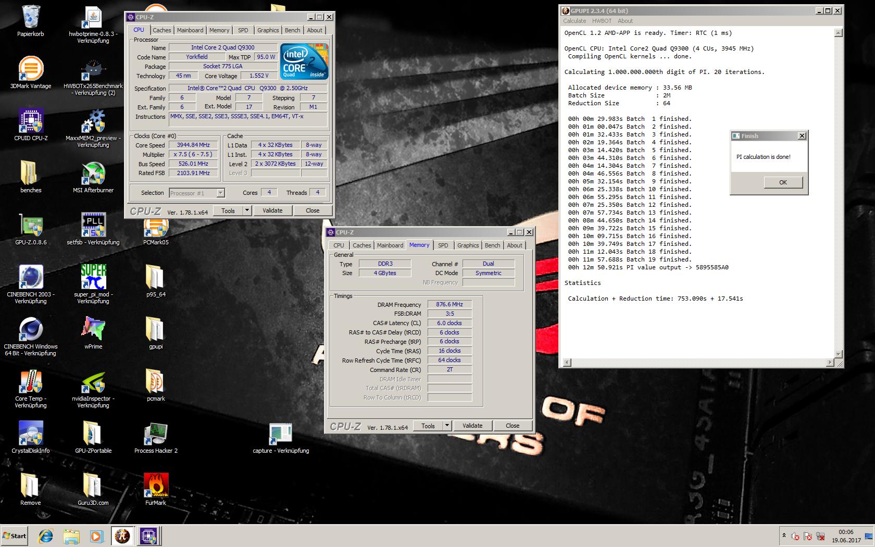Viewport: 875px width, 547px height.
Task: Open the benches folder icon
Action: [31, 177]
